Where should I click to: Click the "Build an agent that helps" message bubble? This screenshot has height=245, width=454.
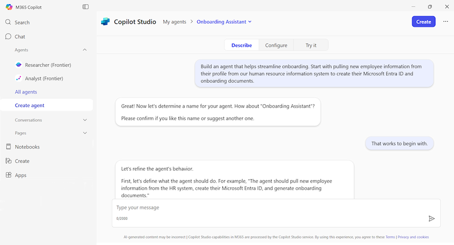[x=314, y=74]
